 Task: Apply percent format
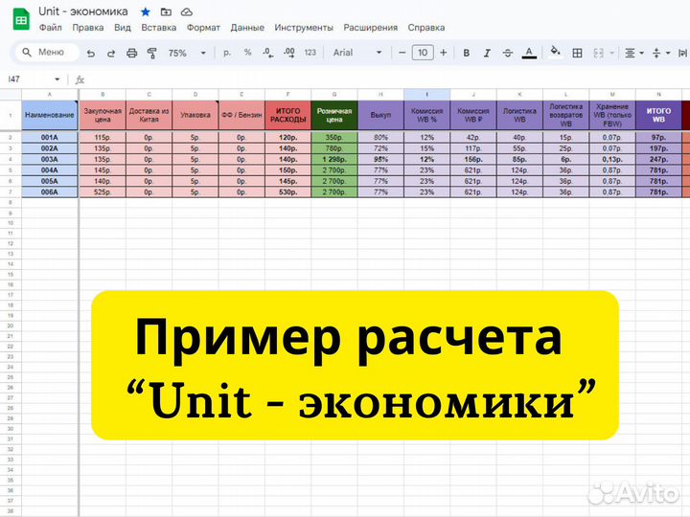[x=248, y=53]
